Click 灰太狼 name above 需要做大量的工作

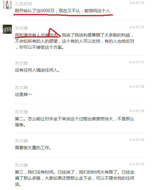point(21,141)
